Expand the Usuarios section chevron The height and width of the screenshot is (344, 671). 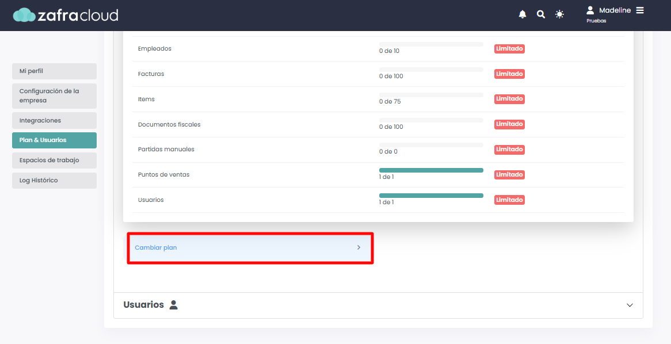[x=630, y=305]
